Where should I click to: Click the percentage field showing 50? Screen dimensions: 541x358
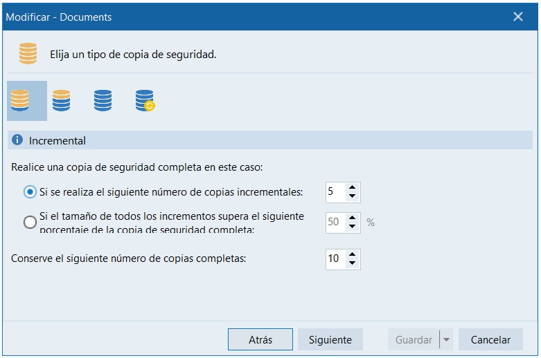(335, 222)
